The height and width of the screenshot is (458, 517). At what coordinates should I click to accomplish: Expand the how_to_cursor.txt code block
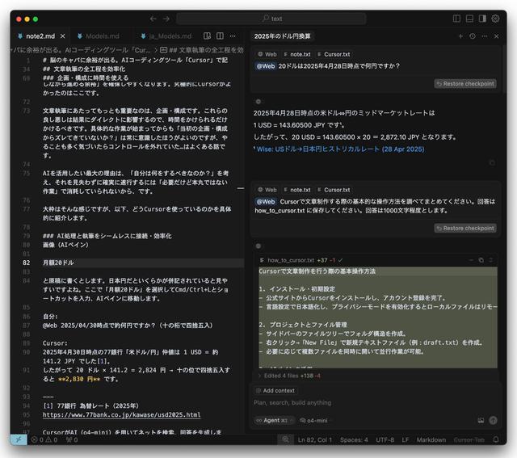491,260
